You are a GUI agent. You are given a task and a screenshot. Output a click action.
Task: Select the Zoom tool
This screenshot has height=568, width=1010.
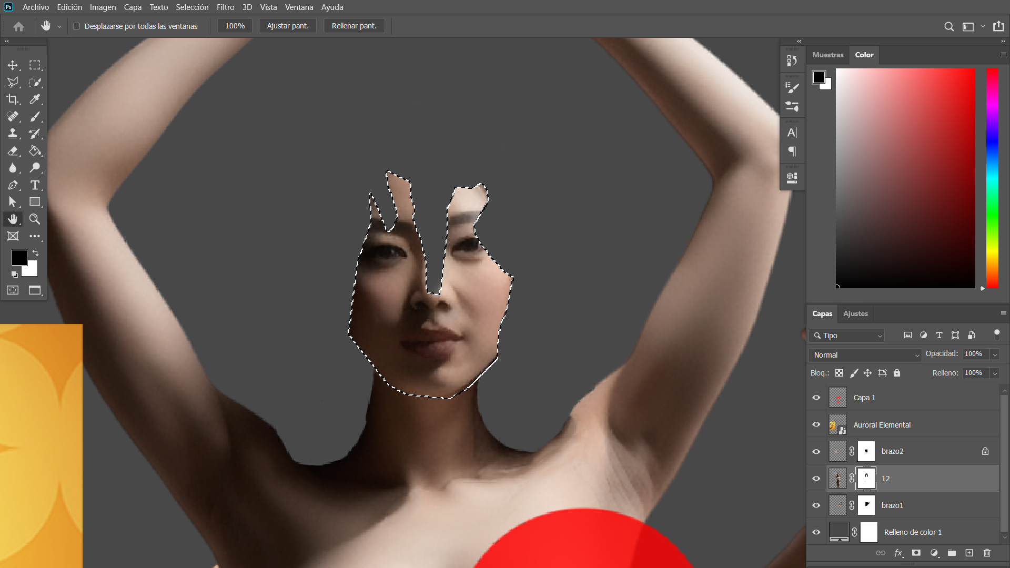35,219
